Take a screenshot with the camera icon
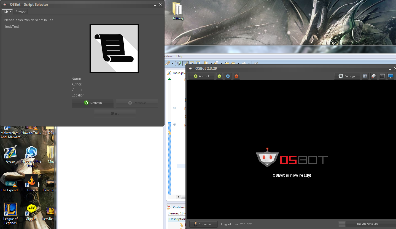This screenshot has height=229, width=396. (x=365, y=76)
